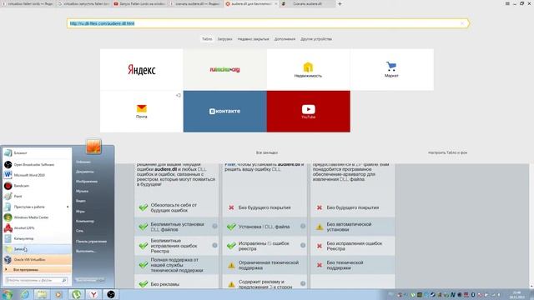Launch Open Broadcaster Software from Start menu
534x300 pixels.
tap(37, 165)
